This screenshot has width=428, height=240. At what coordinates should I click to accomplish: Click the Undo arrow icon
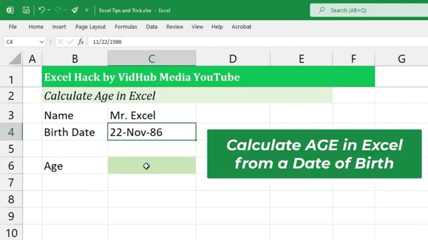[41, 11]
